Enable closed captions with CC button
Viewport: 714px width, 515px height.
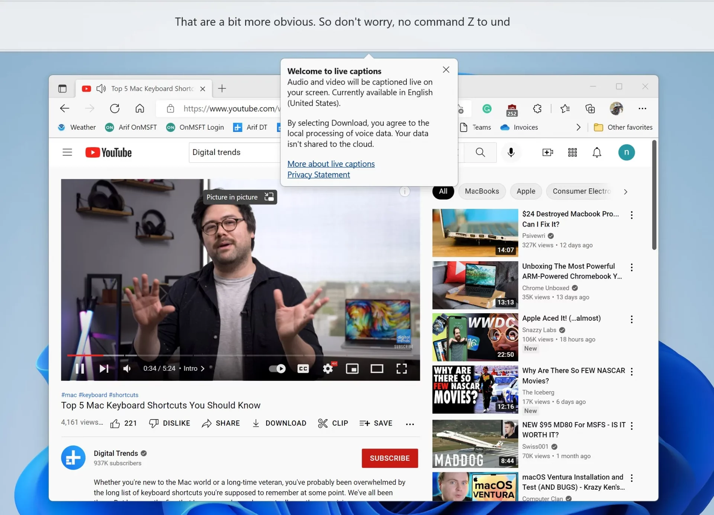tap(303, 369)
